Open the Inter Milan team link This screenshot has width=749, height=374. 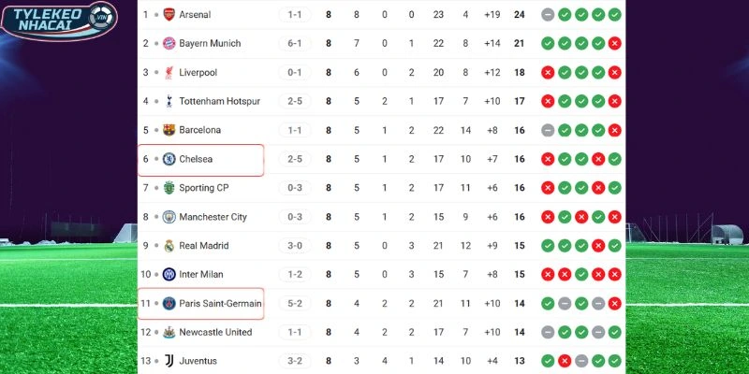(x=203, y=275)
